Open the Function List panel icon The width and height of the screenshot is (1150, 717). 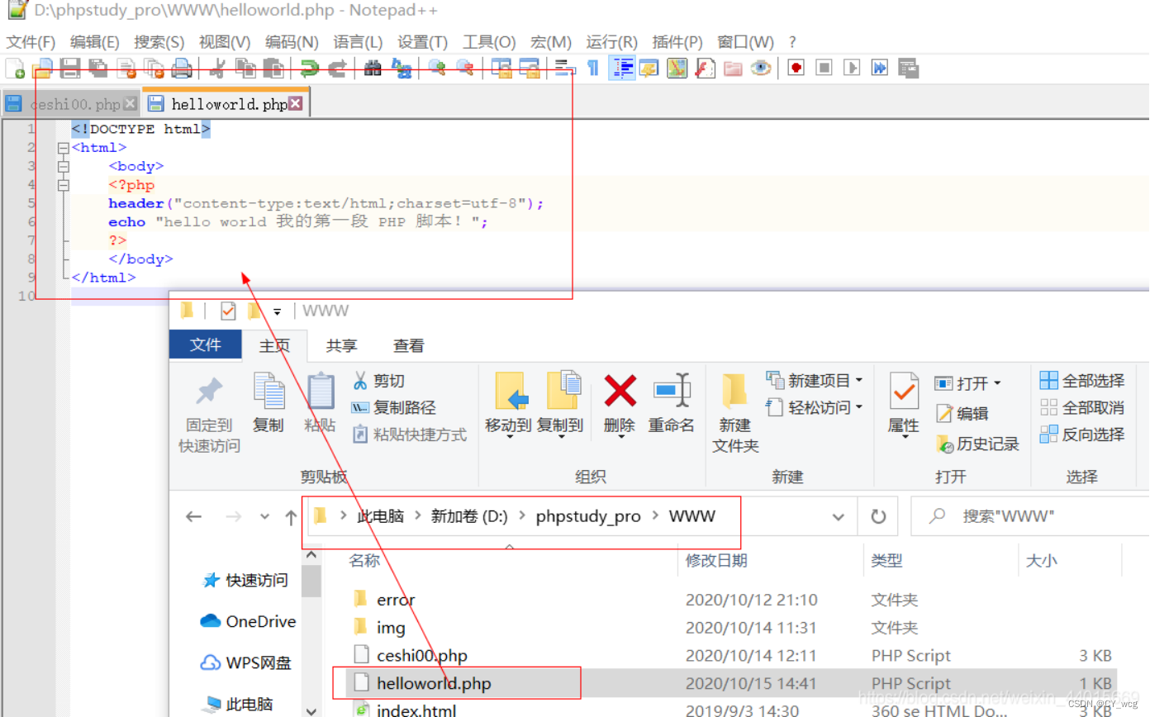[705, 69]
